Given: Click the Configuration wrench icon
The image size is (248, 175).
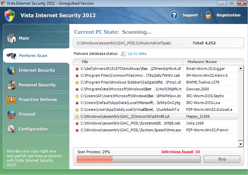Looking at the screenshot, I should (x=11, y=129).
